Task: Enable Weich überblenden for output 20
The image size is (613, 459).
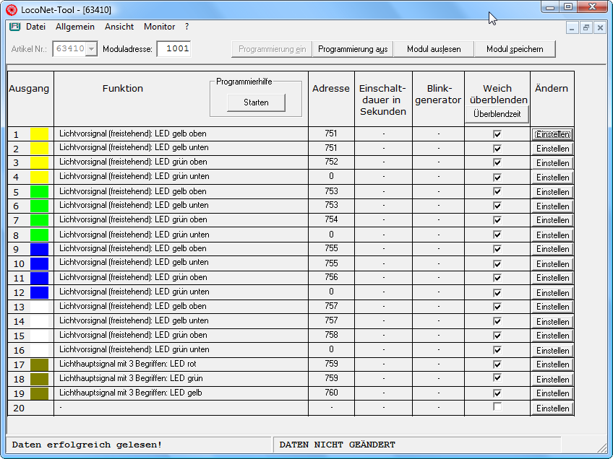Action: point(497,407)
